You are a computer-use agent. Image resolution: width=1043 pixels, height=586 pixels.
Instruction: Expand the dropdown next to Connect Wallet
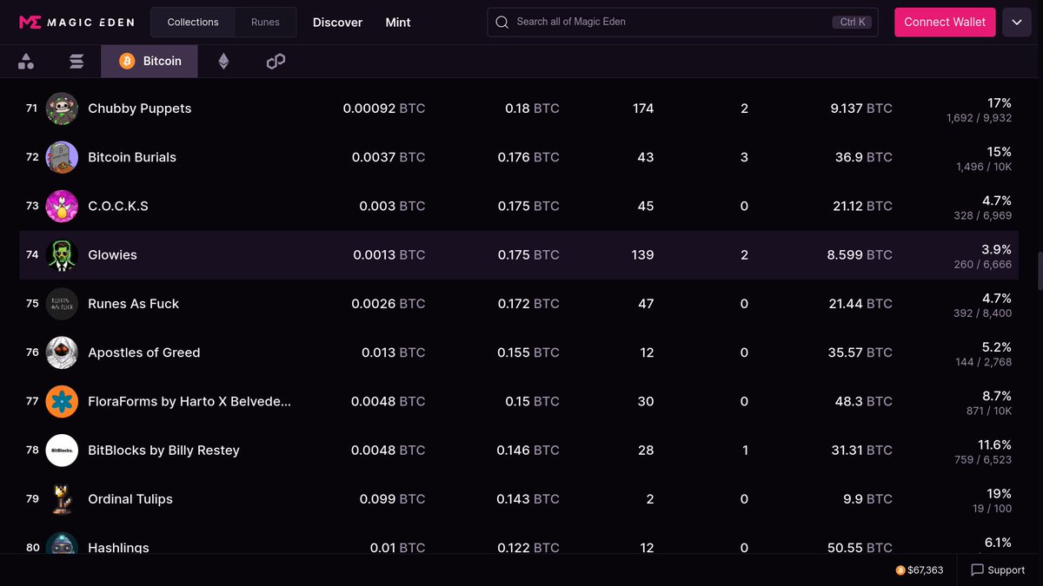click(x=1017, y=23)
